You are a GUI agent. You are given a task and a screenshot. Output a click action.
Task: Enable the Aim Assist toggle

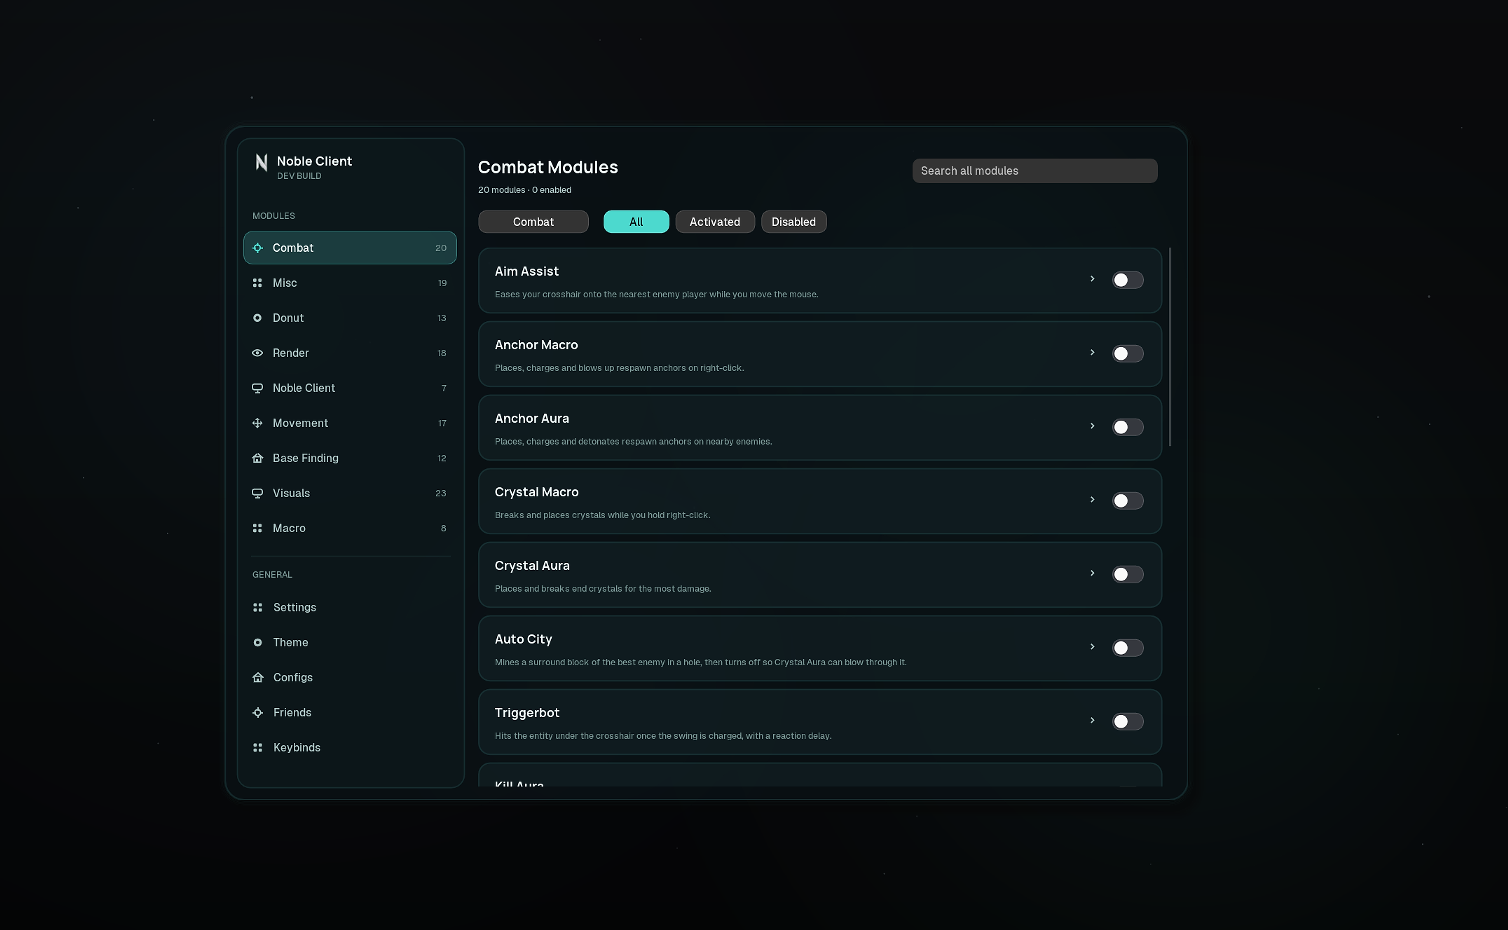1127,280
